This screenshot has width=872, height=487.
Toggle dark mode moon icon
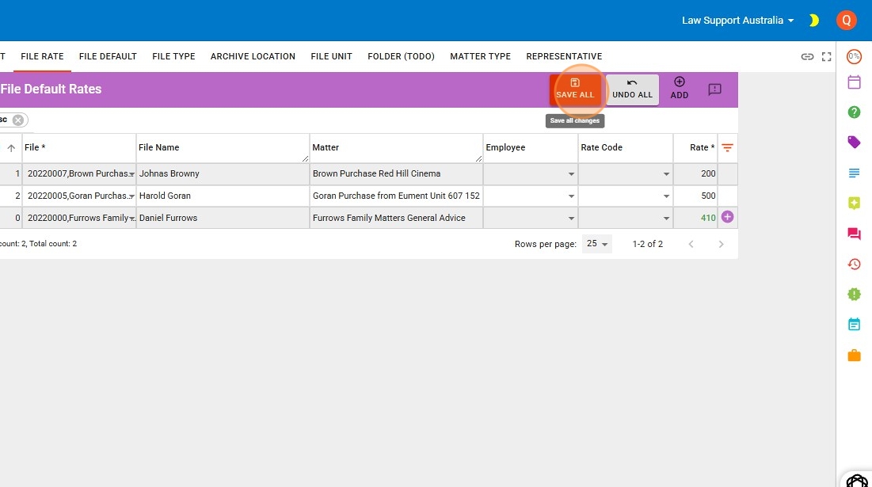[813, 21]
